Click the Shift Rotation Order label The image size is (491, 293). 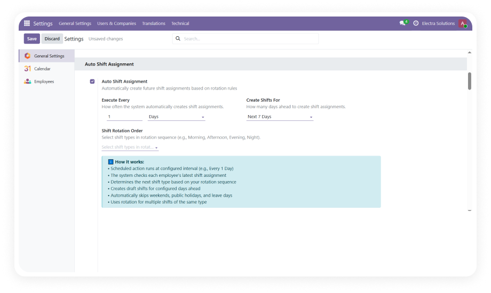coord(122,131)
